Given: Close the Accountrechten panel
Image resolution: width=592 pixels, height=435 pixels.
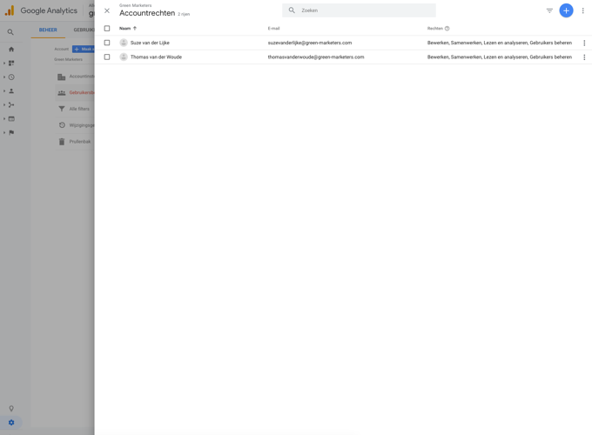Looking at the screenshot, I should click(x=107, y=10).
